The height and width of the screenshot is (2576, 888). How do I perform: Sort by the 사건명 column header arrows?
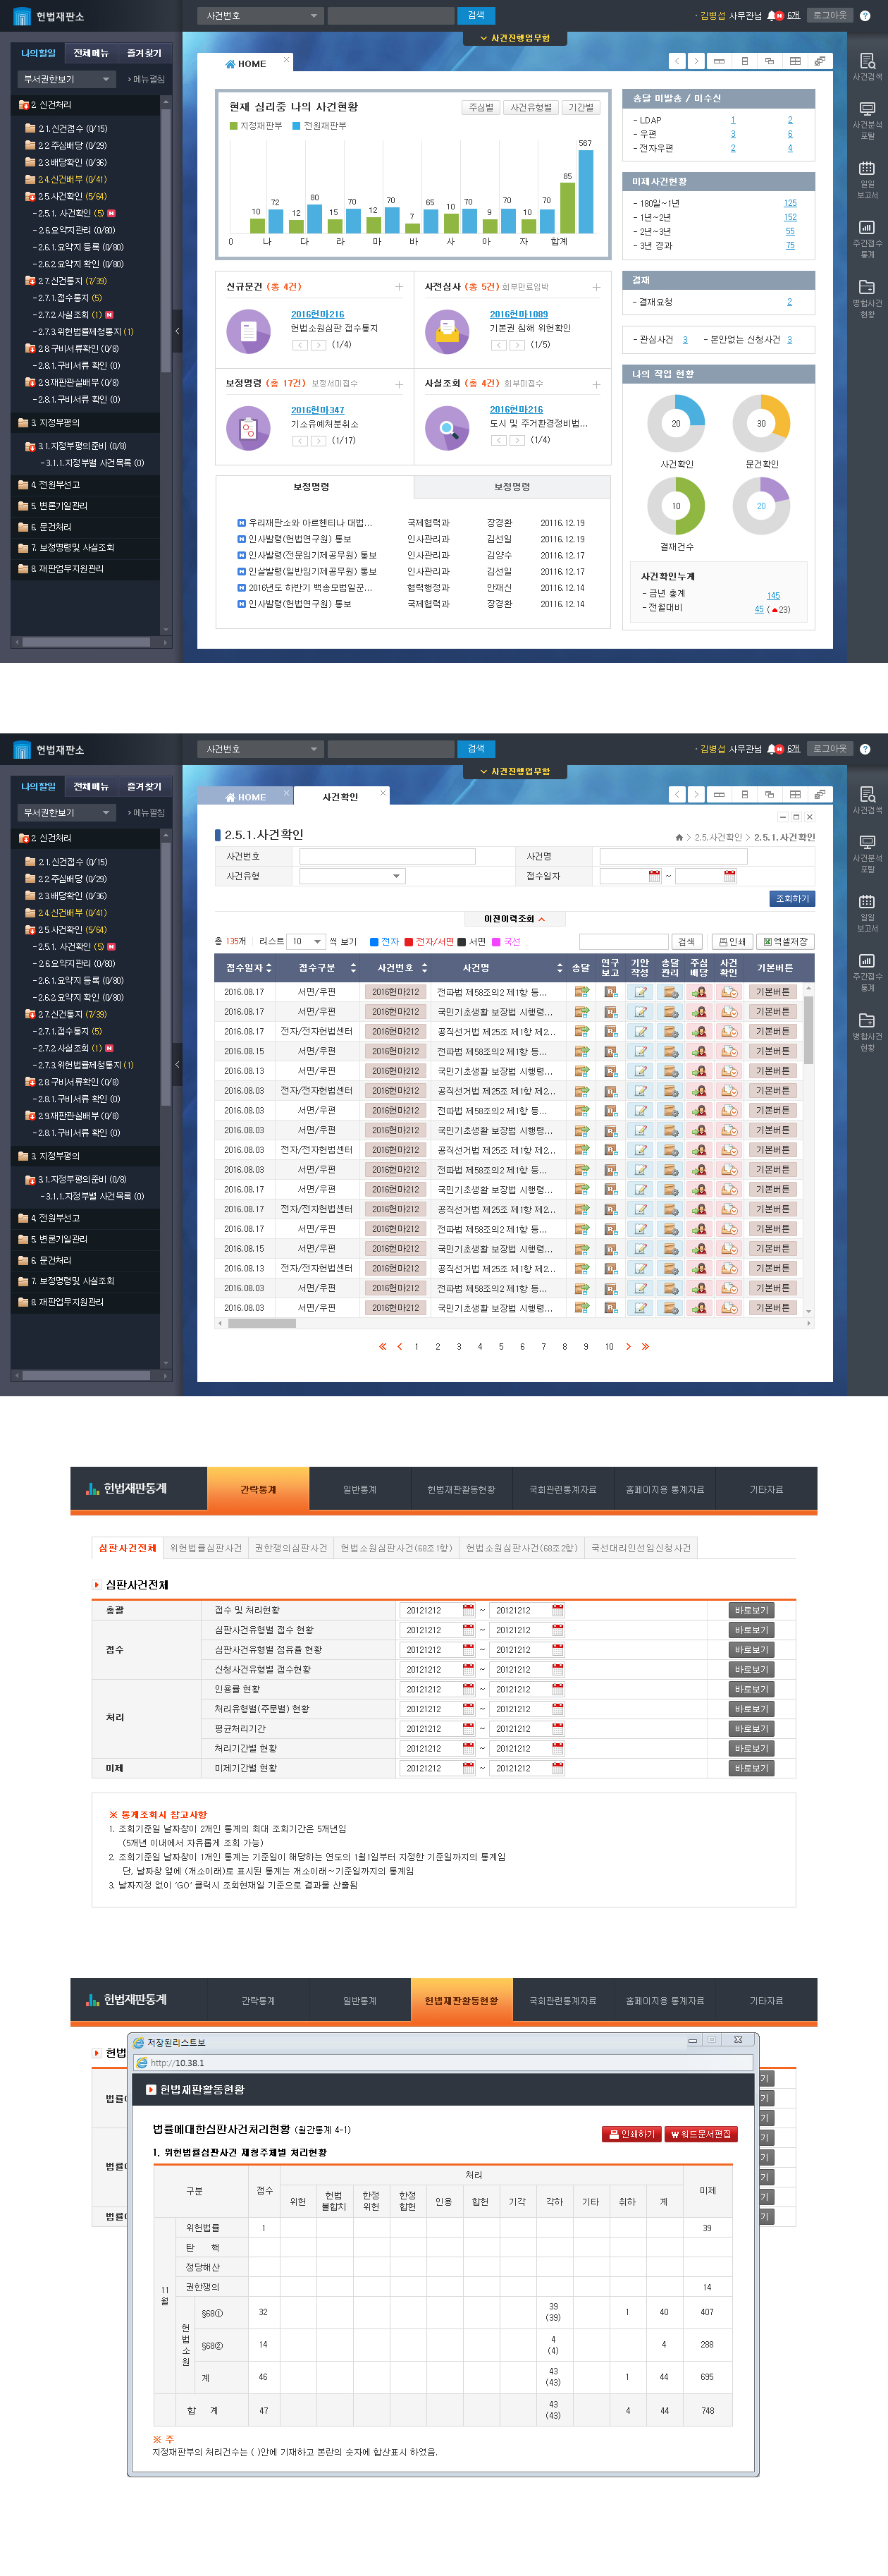pyautogui.click(x=560, y=968)
